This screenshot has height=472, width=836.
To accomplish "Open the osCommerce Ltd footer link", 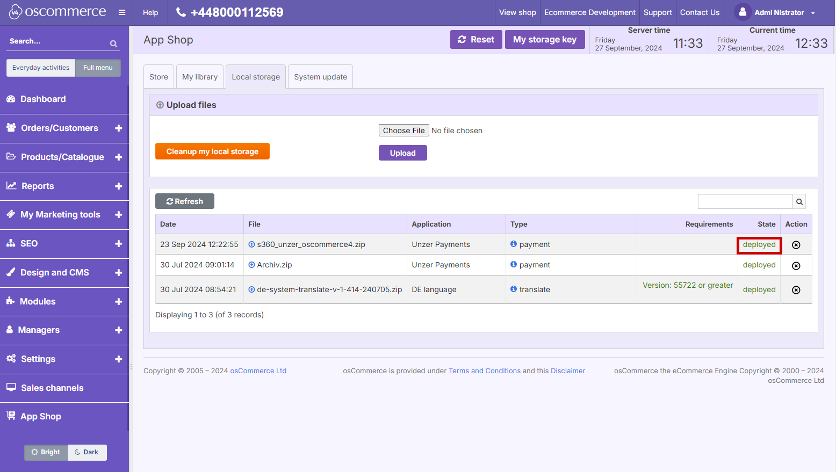I will (258, 371).
